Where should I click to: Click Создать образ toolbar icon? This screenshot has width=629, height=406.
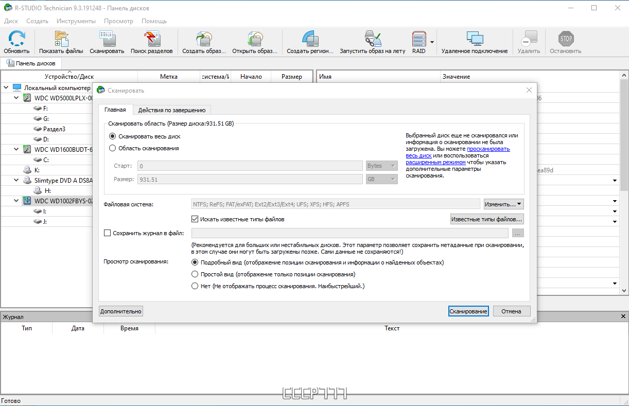click(204, 39)
